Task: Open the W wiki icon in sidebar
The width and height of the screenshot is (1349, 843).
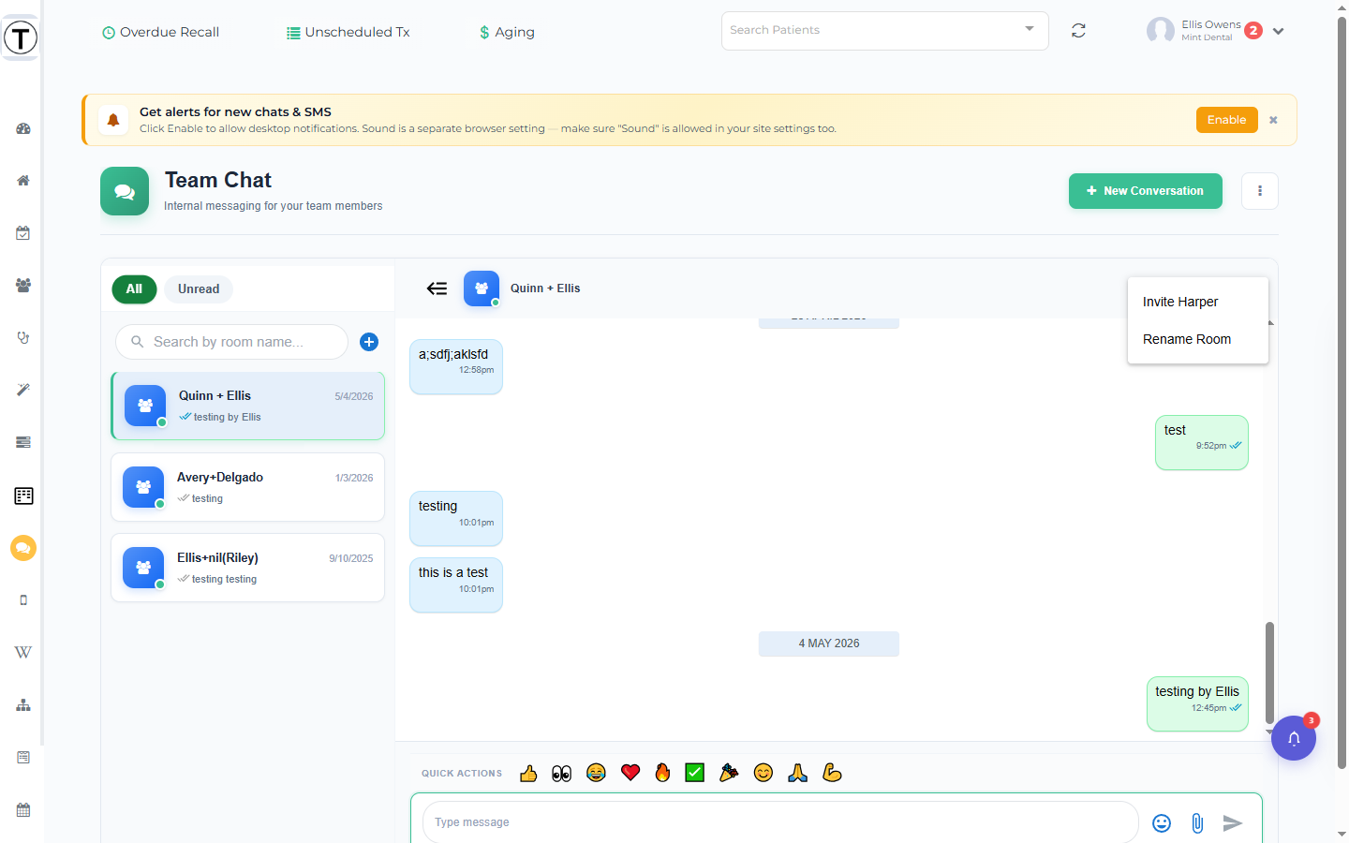Action: 23,652
